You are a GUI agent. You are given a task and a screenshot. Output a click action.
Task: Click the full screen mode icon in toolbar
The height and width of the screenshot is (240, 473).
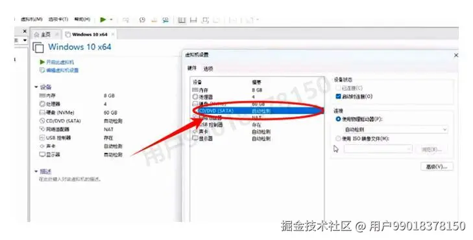205,20
